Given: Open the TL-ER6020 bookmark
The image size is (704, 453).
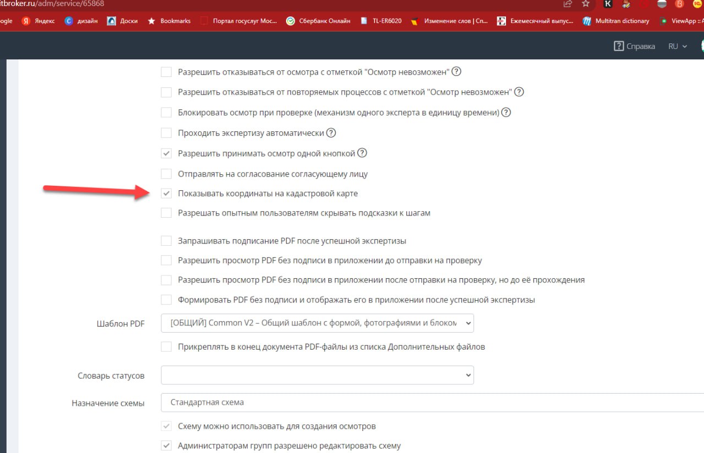Looking at the screenshot, I should coord(381,21).
